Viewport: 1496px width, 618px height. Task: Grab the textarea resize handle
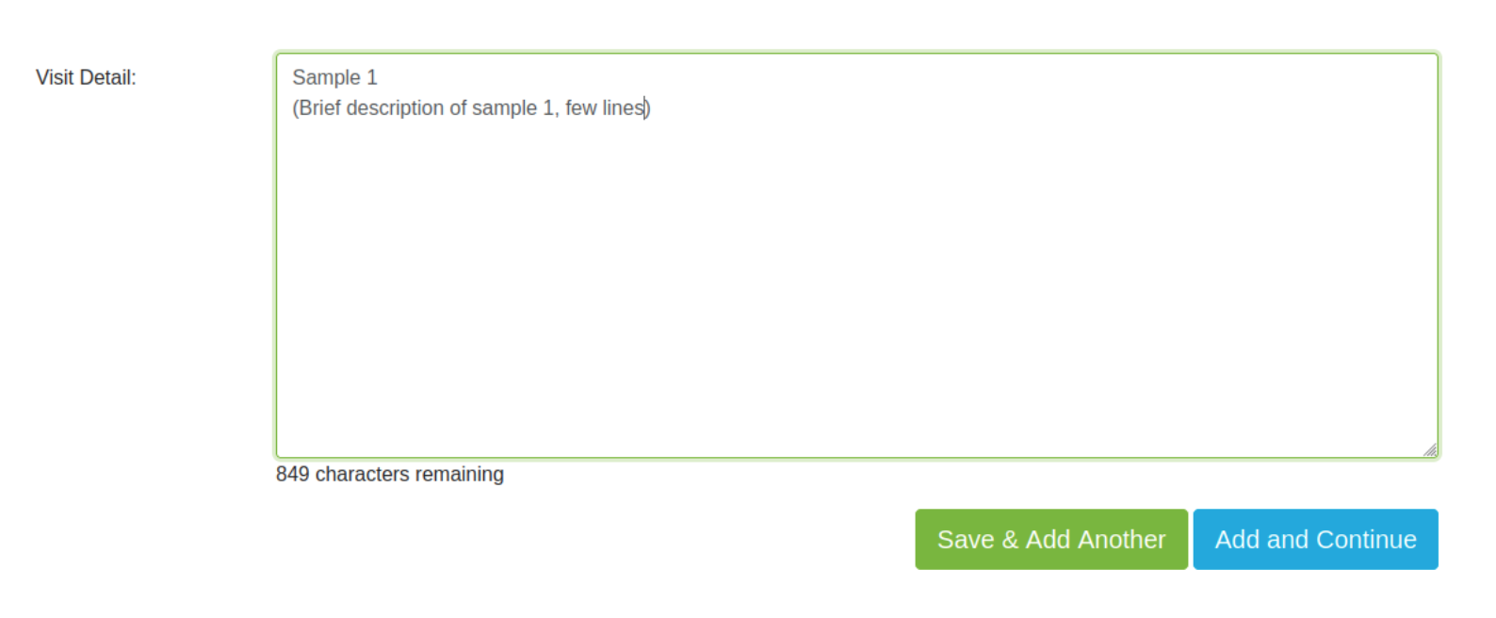click(x=1429, y=449)
